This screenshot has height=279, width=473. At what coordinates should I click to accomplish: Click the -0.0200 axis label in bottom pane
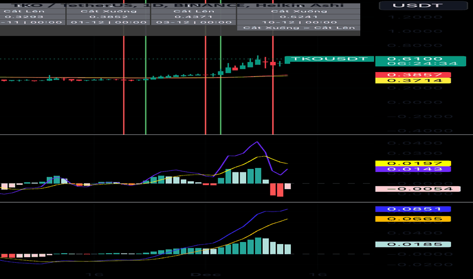click(419, 265)
